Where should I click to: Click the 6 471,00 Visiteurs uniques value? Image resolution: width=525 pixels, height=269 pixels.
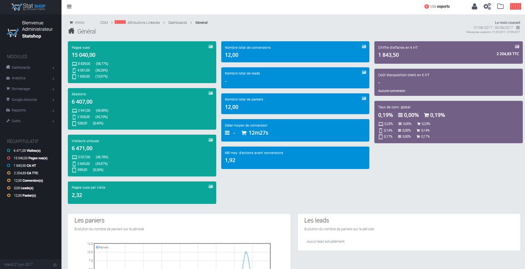[82, 148]
